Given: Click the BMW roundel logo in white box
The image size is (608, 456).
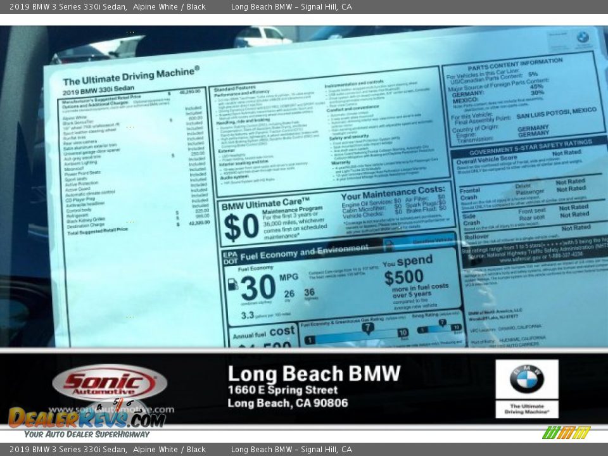Looking at the screenshot, I should coord(526,379).
